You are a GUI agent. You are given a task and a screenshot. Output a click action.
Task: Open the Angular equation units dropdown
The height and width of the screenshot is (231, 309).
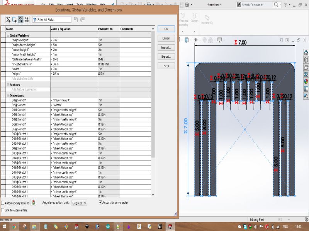79,203
